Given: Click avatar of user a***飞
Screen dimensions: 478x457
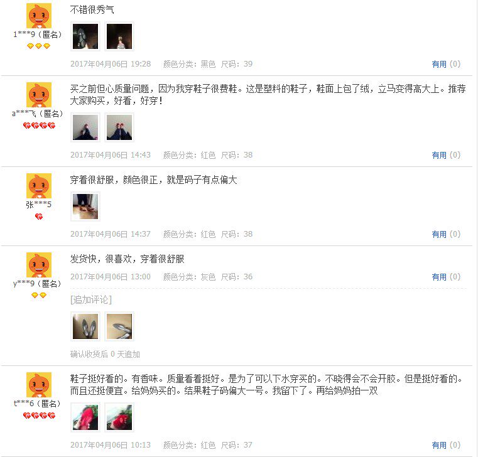Looking at the screenshot, I should (39, 95).
